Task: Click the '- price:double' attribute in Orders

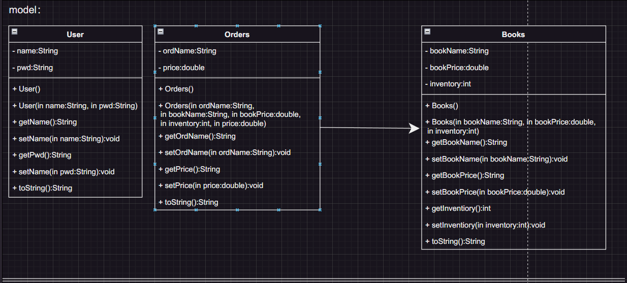Action: 181,68
